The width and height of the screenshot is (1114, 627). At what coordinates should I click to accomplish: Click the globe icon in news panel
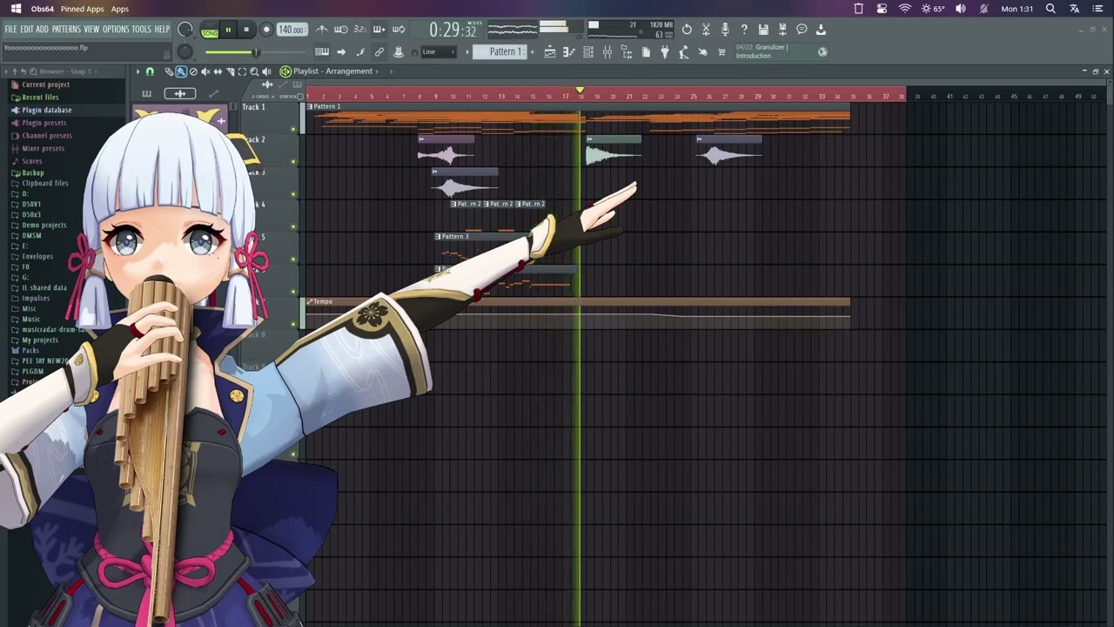822,52
